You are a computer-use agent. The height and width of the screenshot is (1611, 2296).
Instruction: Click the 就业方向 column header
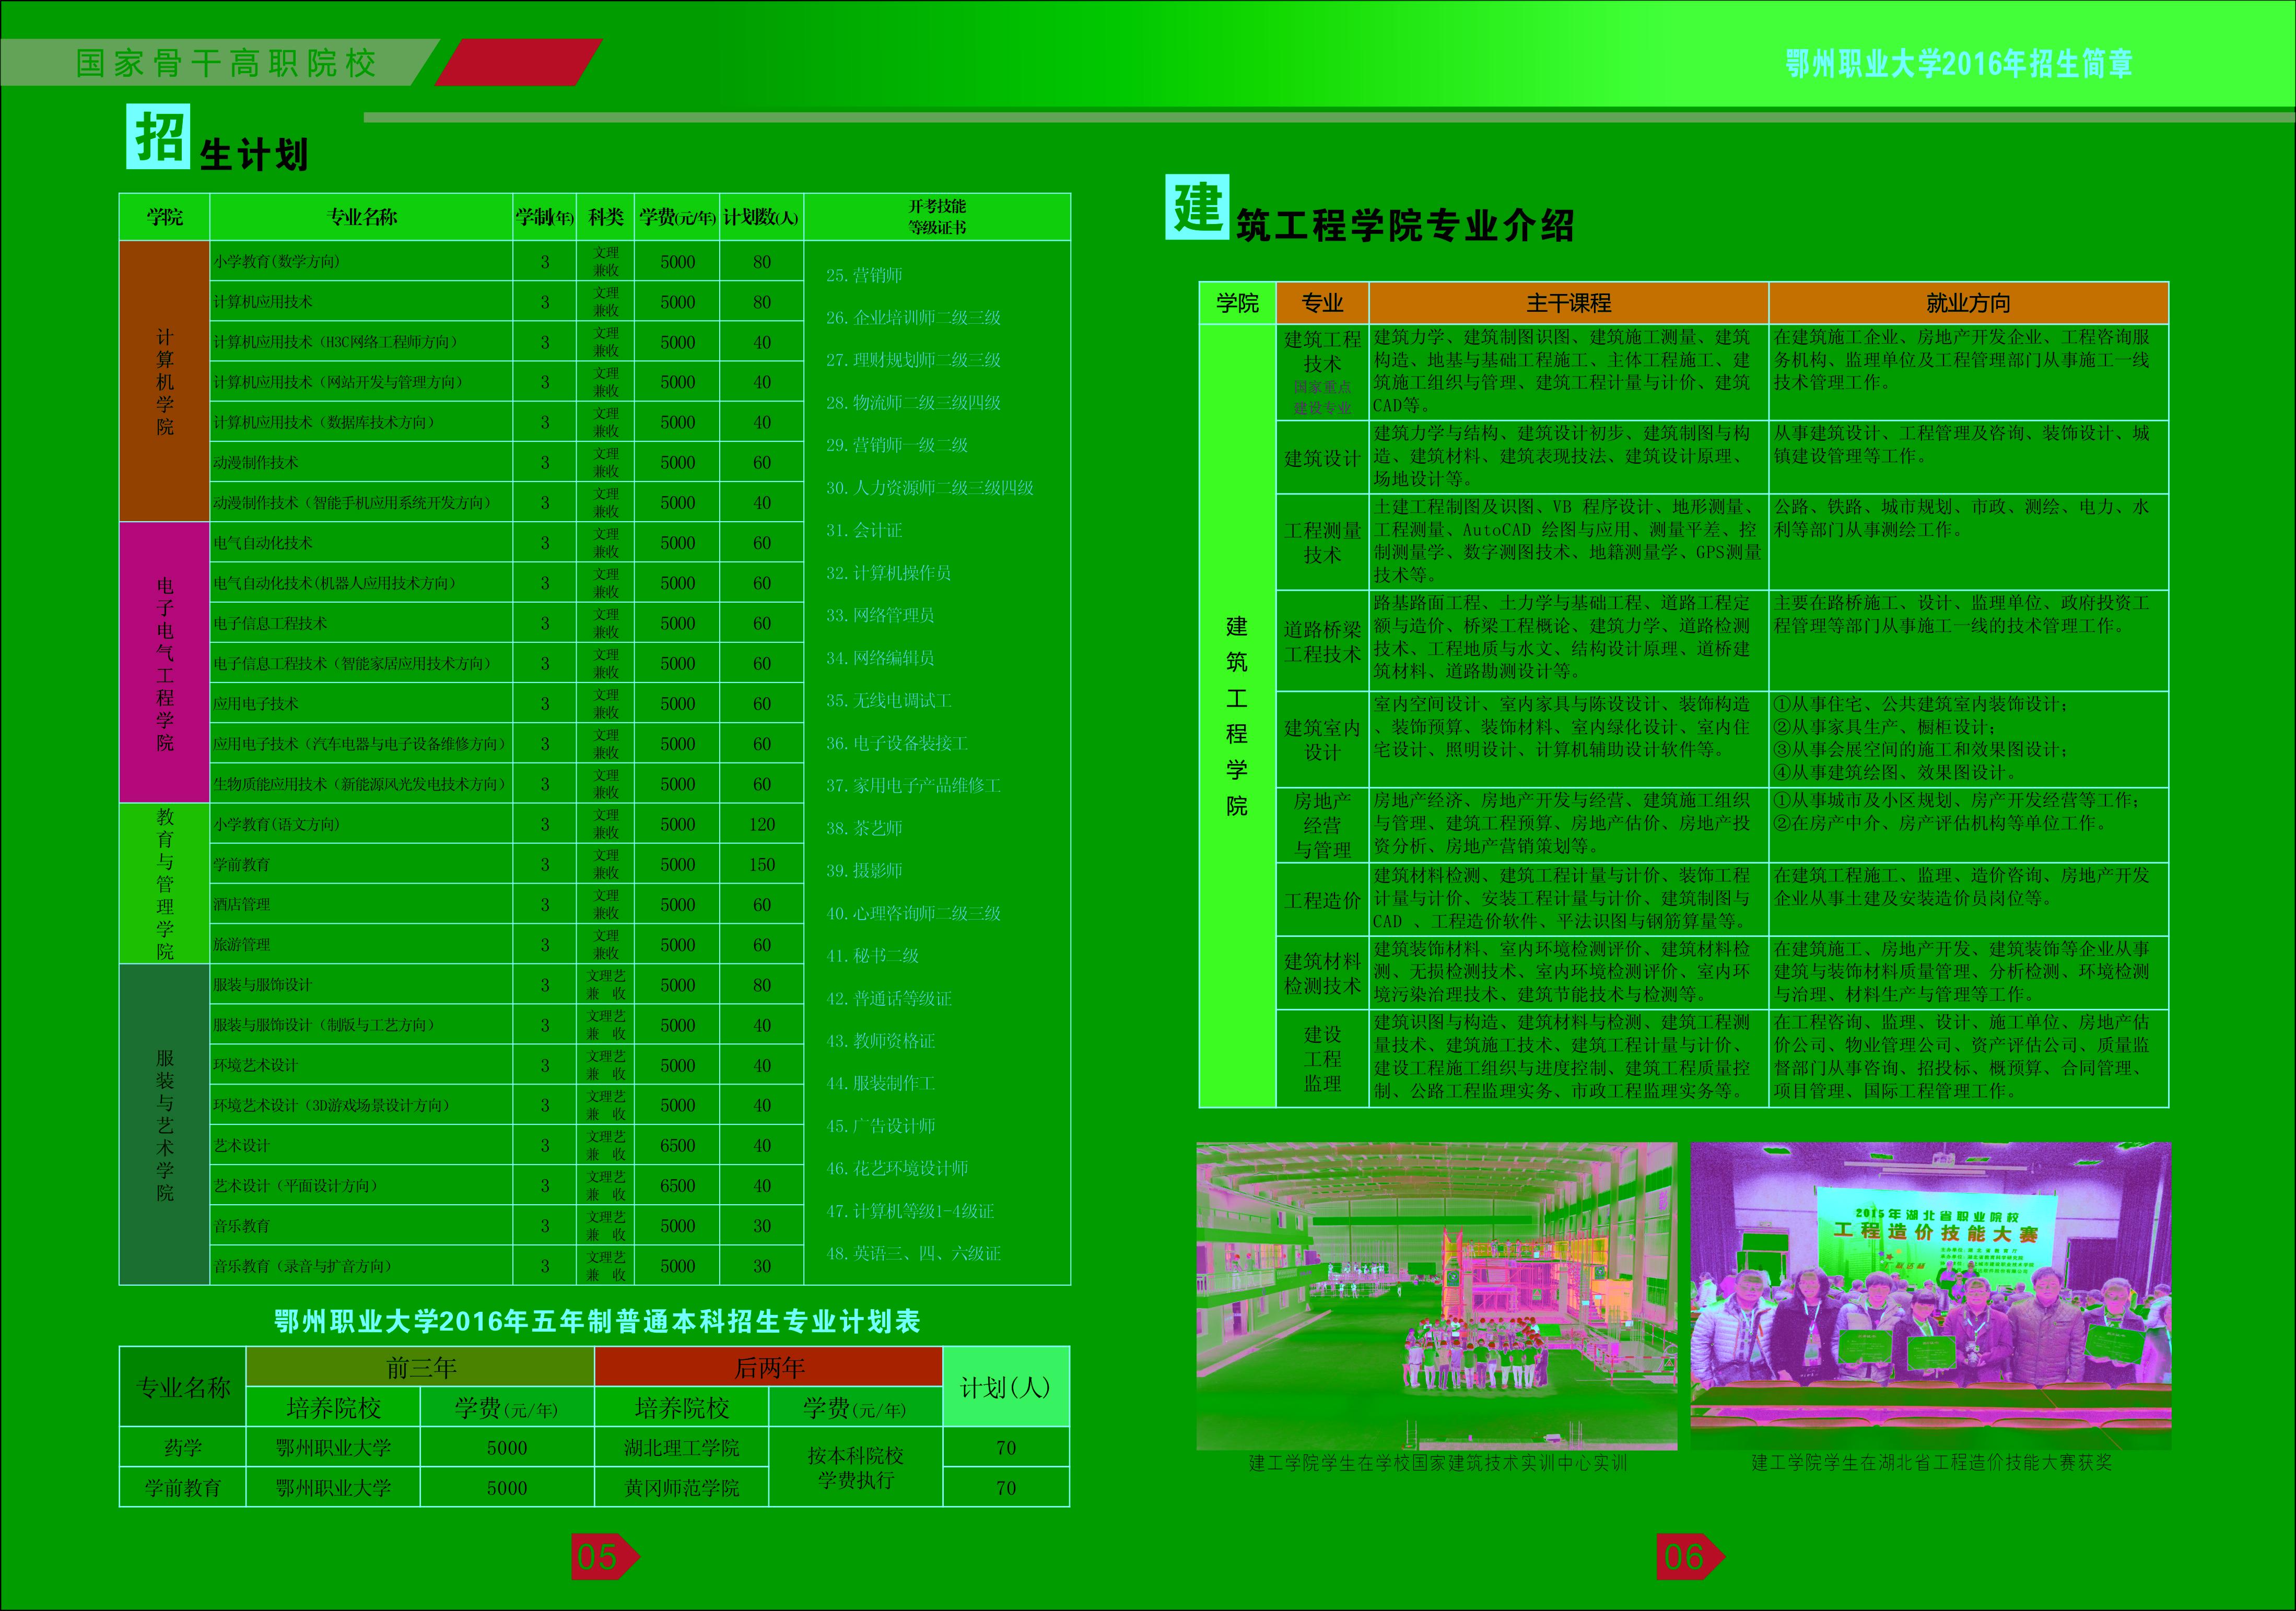1968,303
